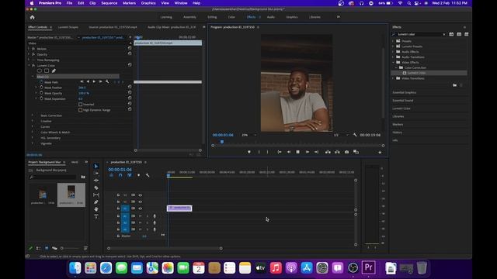497x279 pixels.
Task: Toggle the Mask Feather animation stopwatch
Action: click(x=41, y=88)
